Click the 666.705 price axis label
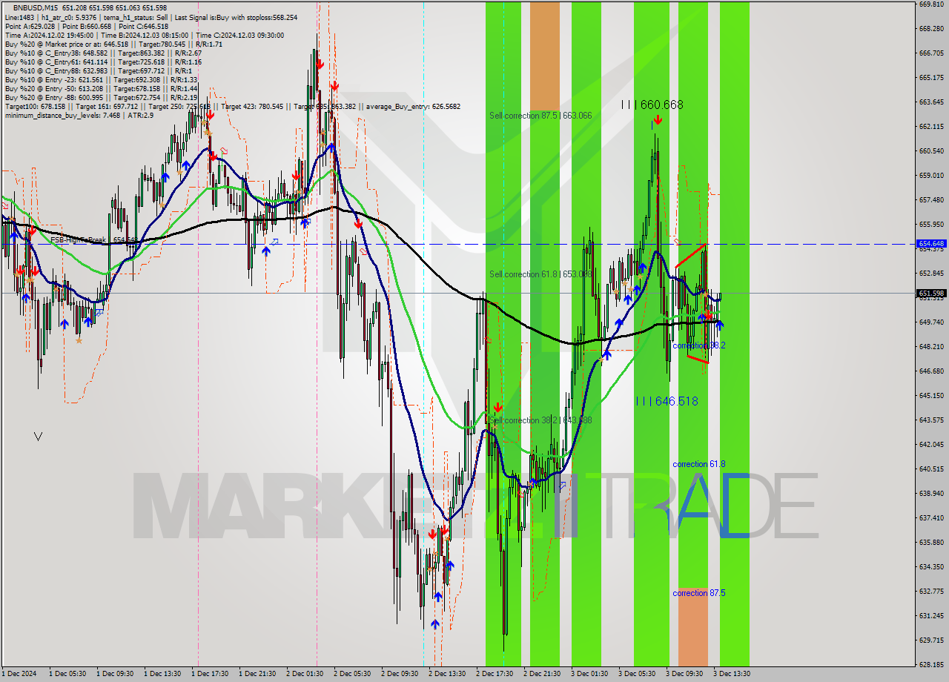Viewport: 949px width, 682px height. [930, 53]
